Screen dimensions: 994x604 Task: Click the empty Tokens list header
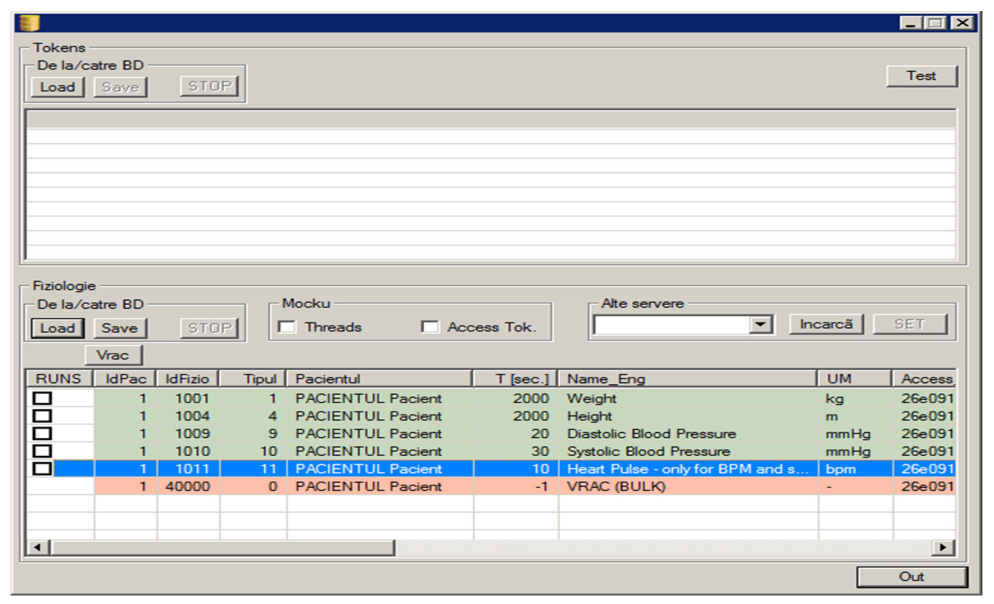[x=491, y=119]
